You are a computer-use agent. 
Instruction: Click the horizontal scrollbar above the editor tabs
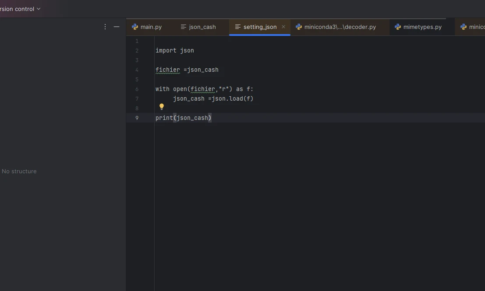click(x=286, y=19)
